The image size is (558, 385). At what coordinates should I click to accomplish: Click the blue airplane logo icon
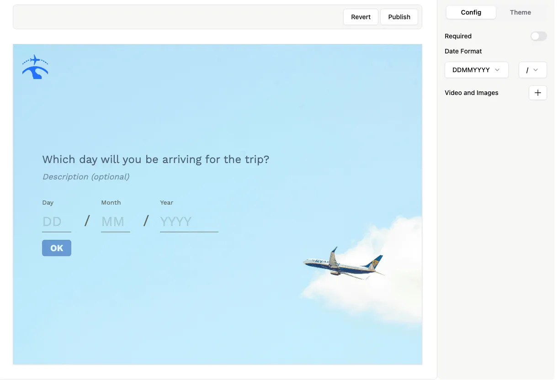35,67
